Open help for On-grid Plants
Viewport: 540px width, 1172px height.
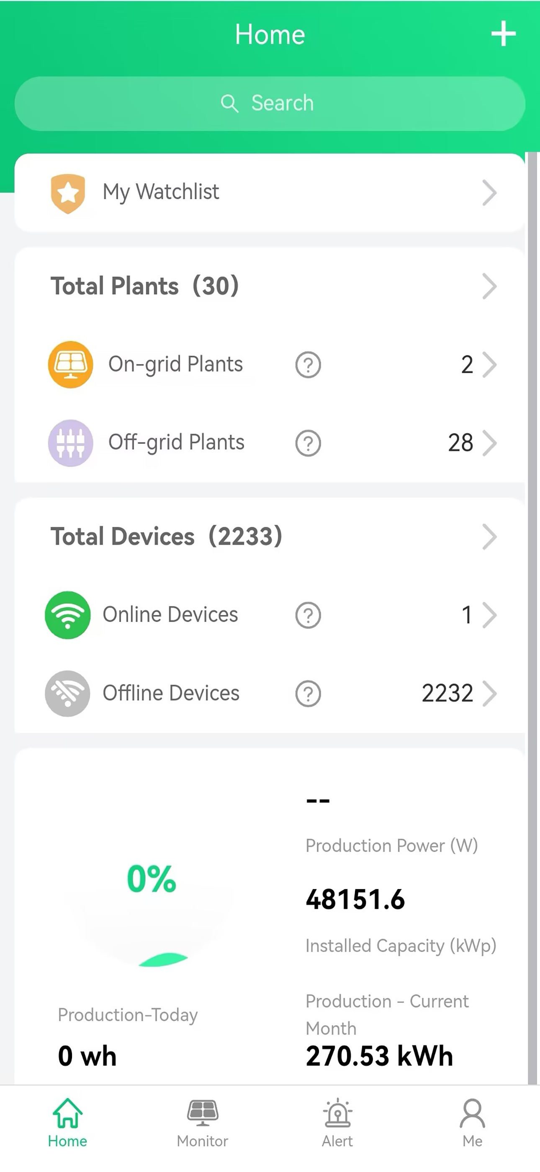(x=308, y=365)
